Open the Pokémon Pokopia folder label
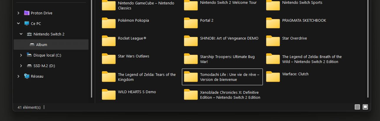Image resolution: width=380 pixels, height=121 pixels. tap(133, 21)
